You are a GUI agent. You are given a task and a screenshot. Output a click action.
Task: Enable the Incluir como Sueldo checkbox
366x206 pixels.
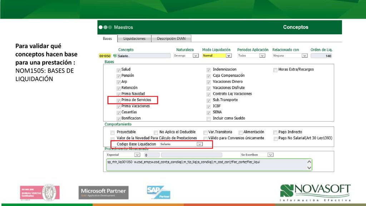(208, 119)
